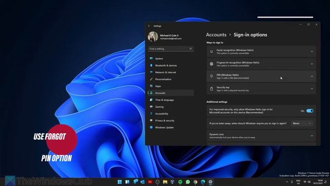Click the Privacy & security shield icon
Viewport: 330px width, 186px height.
(151, 120)
